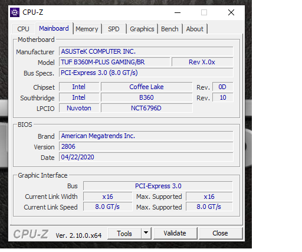
Task: Open the Memory tab
Action: (87, 29)
